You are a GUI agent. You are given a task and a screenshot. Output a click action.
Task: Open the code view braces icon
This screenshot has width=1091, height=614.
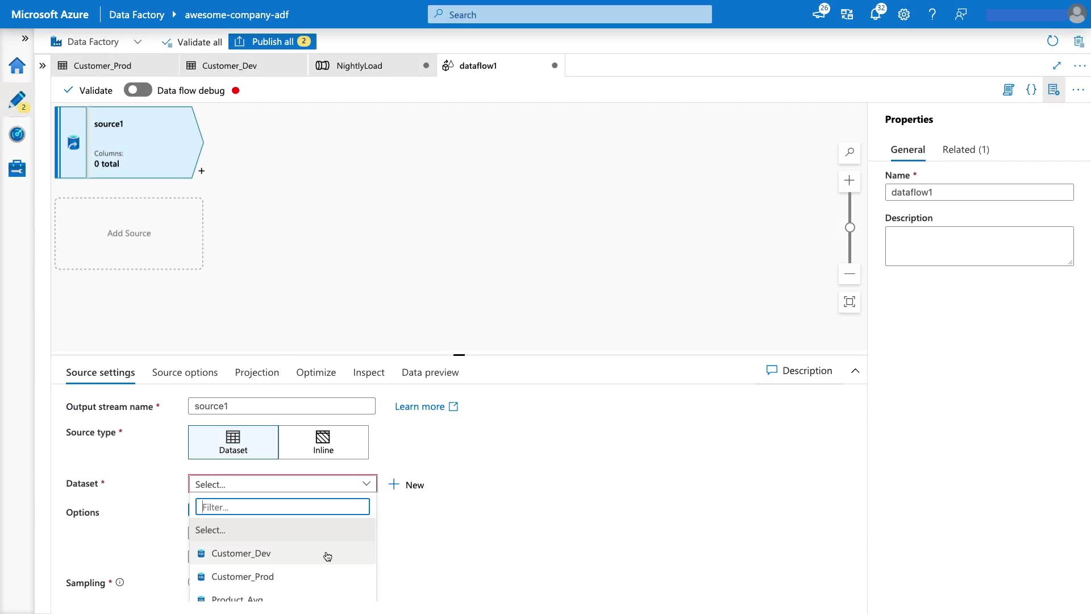coord(1031,90)
